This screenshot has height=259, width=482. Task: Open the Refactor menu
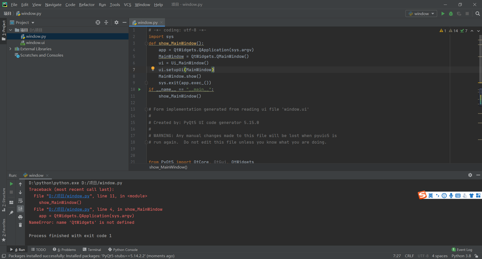click(87, 5)
